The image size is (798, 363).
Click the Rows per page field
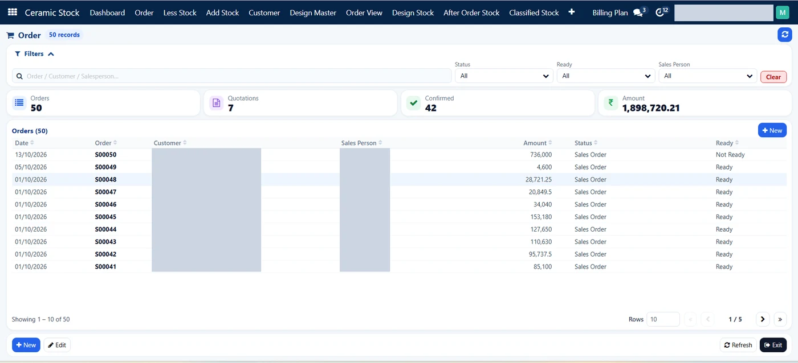(x=663, y=319)
